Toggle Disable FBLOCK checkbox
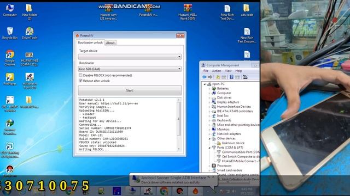The image size is (350, 196). pyautogui.click(x=80, y=75)
